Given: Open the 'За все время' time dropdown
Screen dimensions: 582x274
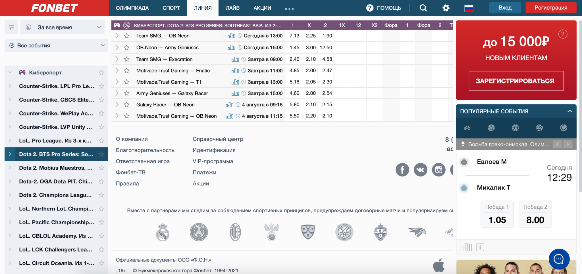Looking at the screenshot, I should click(63, 27).
